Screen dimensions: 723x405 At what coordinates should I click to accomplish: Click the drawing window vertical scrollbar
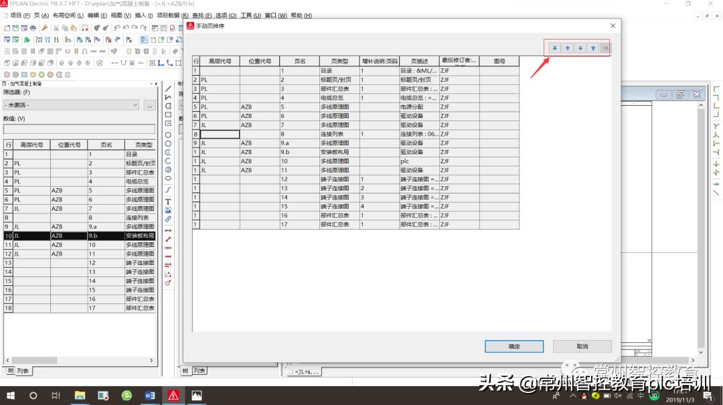click(x=701, y=228)
